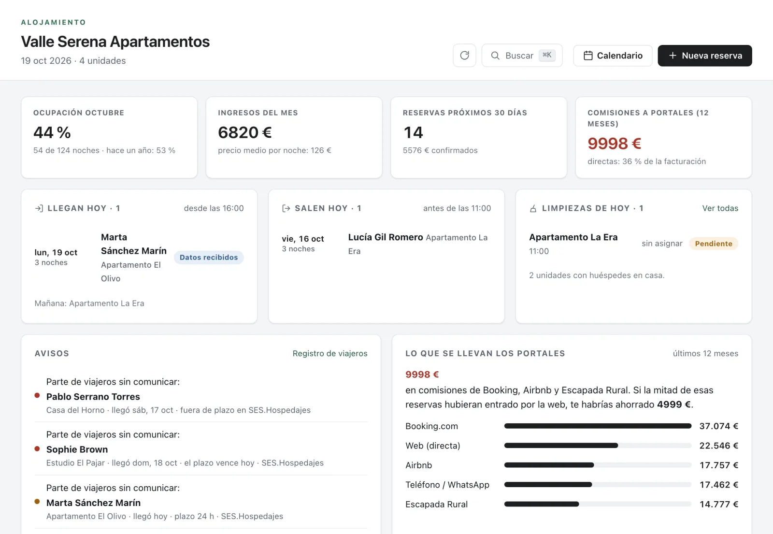Click the Booking.com revenue bar
The image size is (773, 534).
pos(598,426)
